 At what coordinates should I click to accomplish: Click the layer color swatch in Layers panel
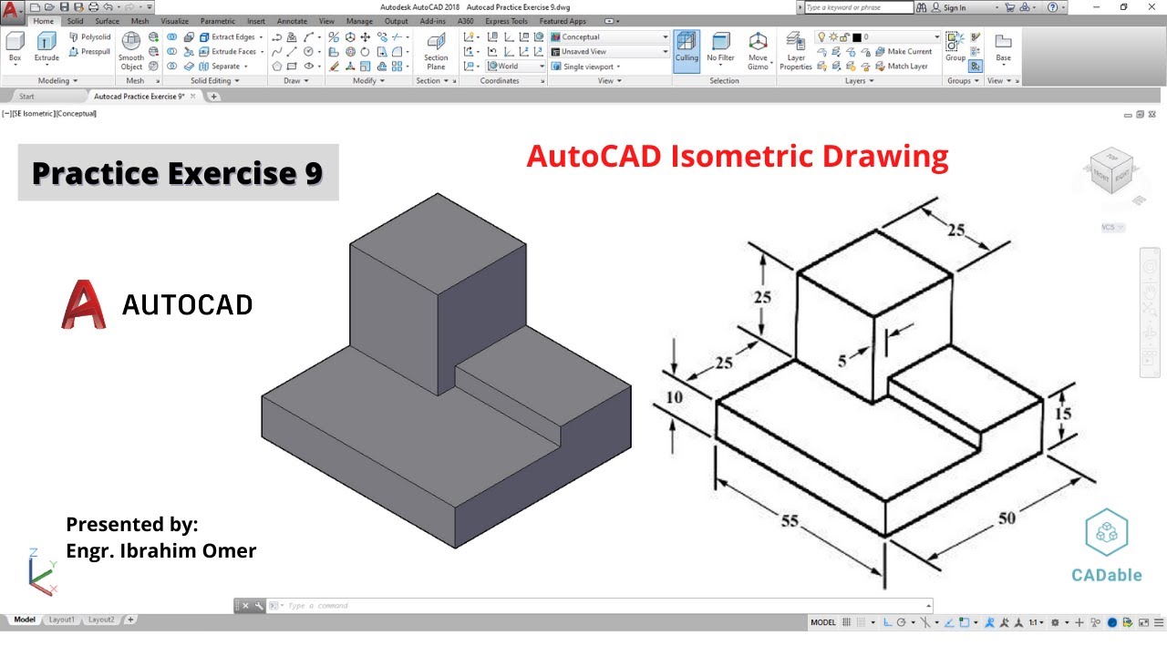coord(856,36)
